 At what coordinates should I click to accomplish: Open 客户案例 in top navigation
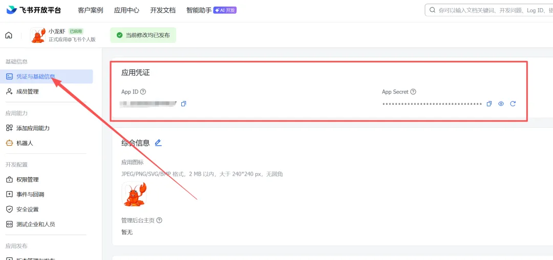pyautogui.click(x=90, y=10)
